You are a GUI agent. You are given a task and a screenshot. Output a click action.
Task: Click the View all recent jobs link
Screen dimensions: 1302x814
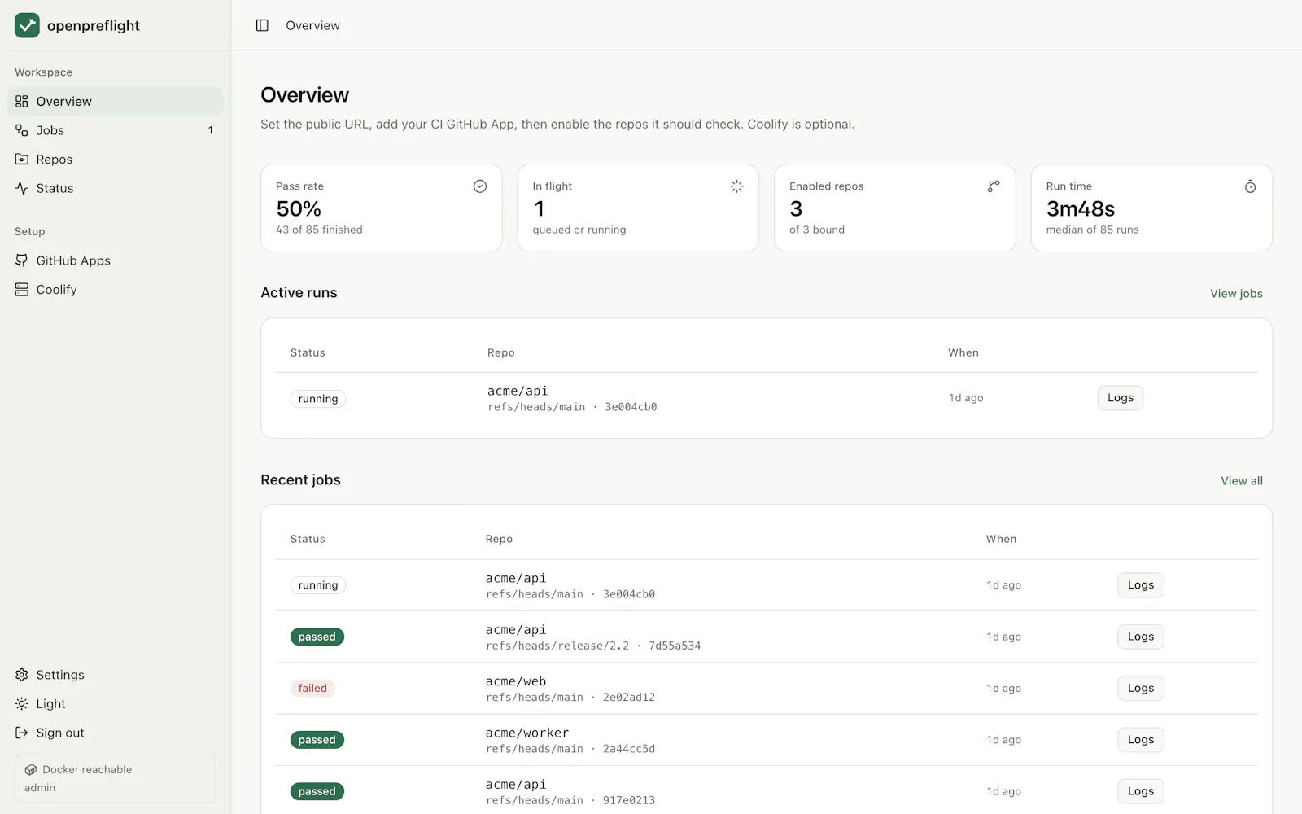[1242, 481]
